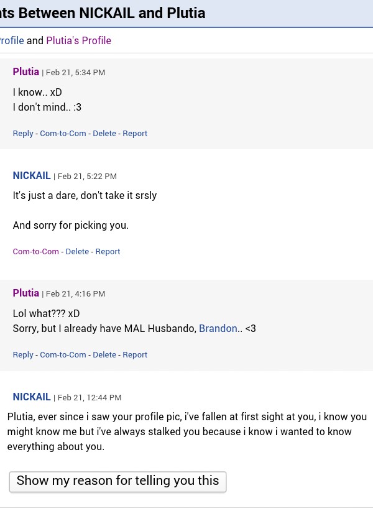373x511 pixels.
Task: Open Plutia's Profile link at top
Action: (78, 40)
